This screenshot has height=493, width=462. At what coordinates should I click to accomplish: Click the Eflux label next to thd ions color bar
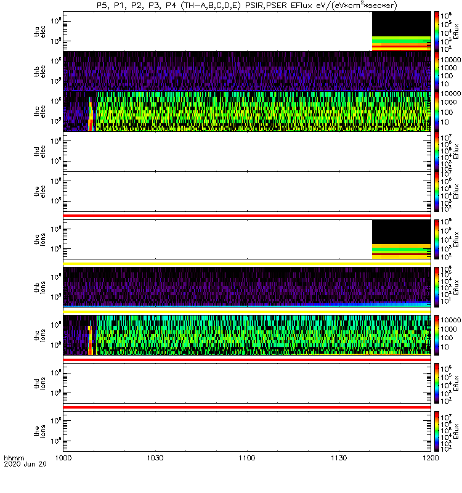click(x=456, y=383)
